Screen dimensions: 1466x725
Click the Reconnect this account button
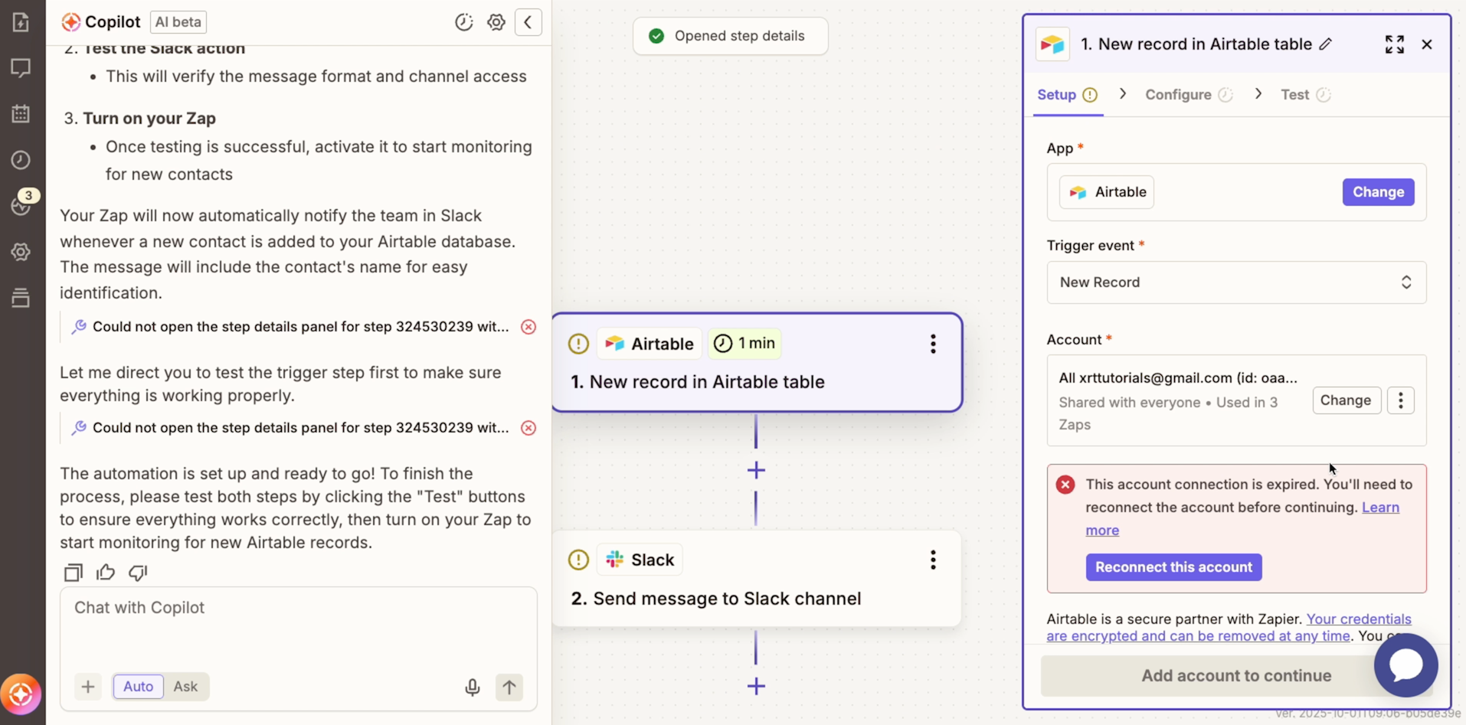coord(1173,567)
